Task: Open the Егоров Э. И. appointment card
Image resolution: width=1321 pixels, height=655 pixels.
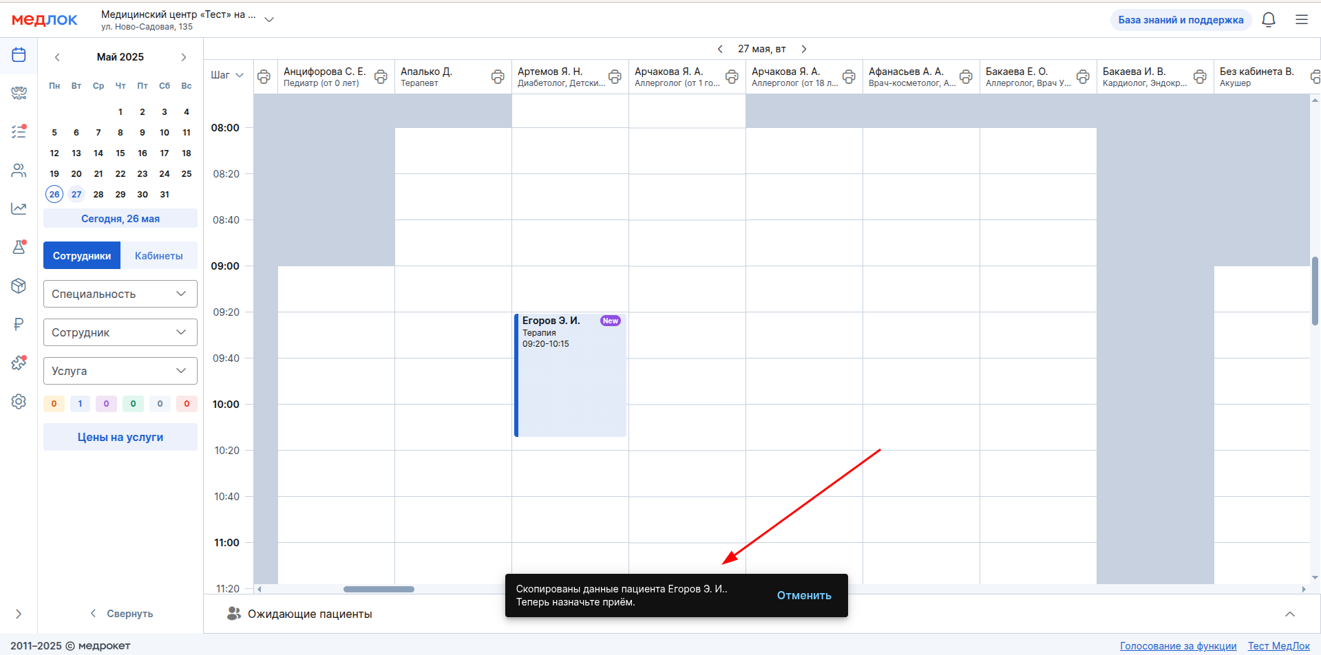Action: (570, 375)
